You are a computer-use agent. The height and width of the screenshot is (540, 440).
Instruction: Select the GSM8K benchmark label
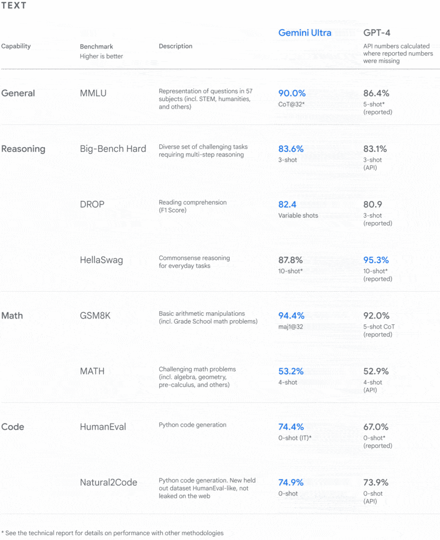(x=94, y=316)
